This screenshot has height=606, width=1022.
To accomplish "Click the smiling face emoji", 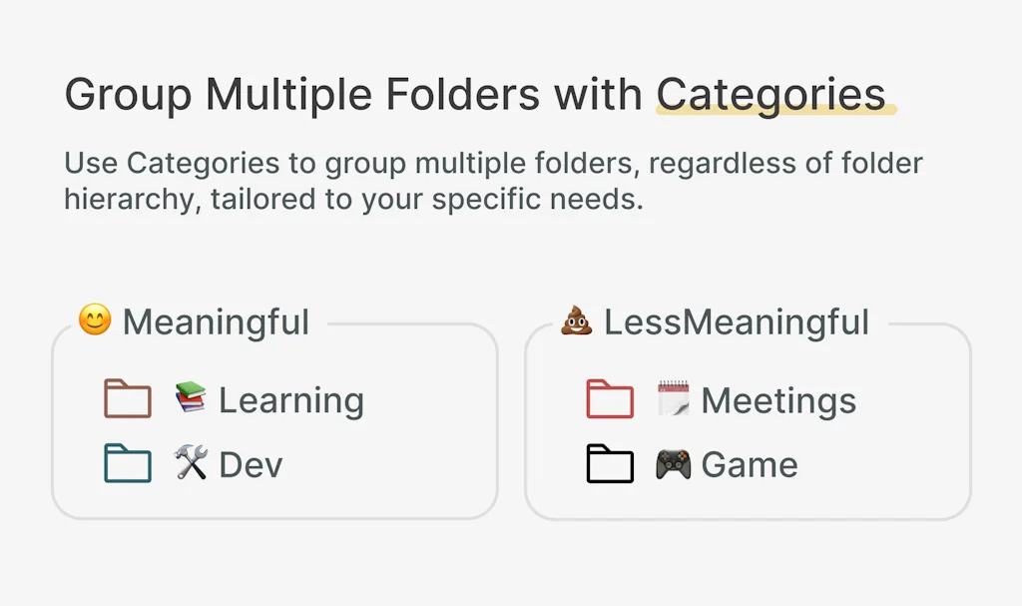I will pos(95,320).
